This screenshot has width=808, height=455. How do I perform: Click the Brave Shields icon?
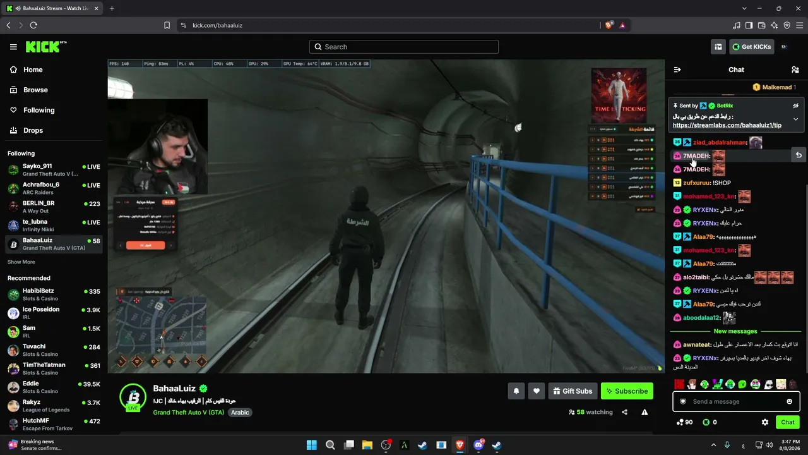pyautogui.click(x=609, y=25)
